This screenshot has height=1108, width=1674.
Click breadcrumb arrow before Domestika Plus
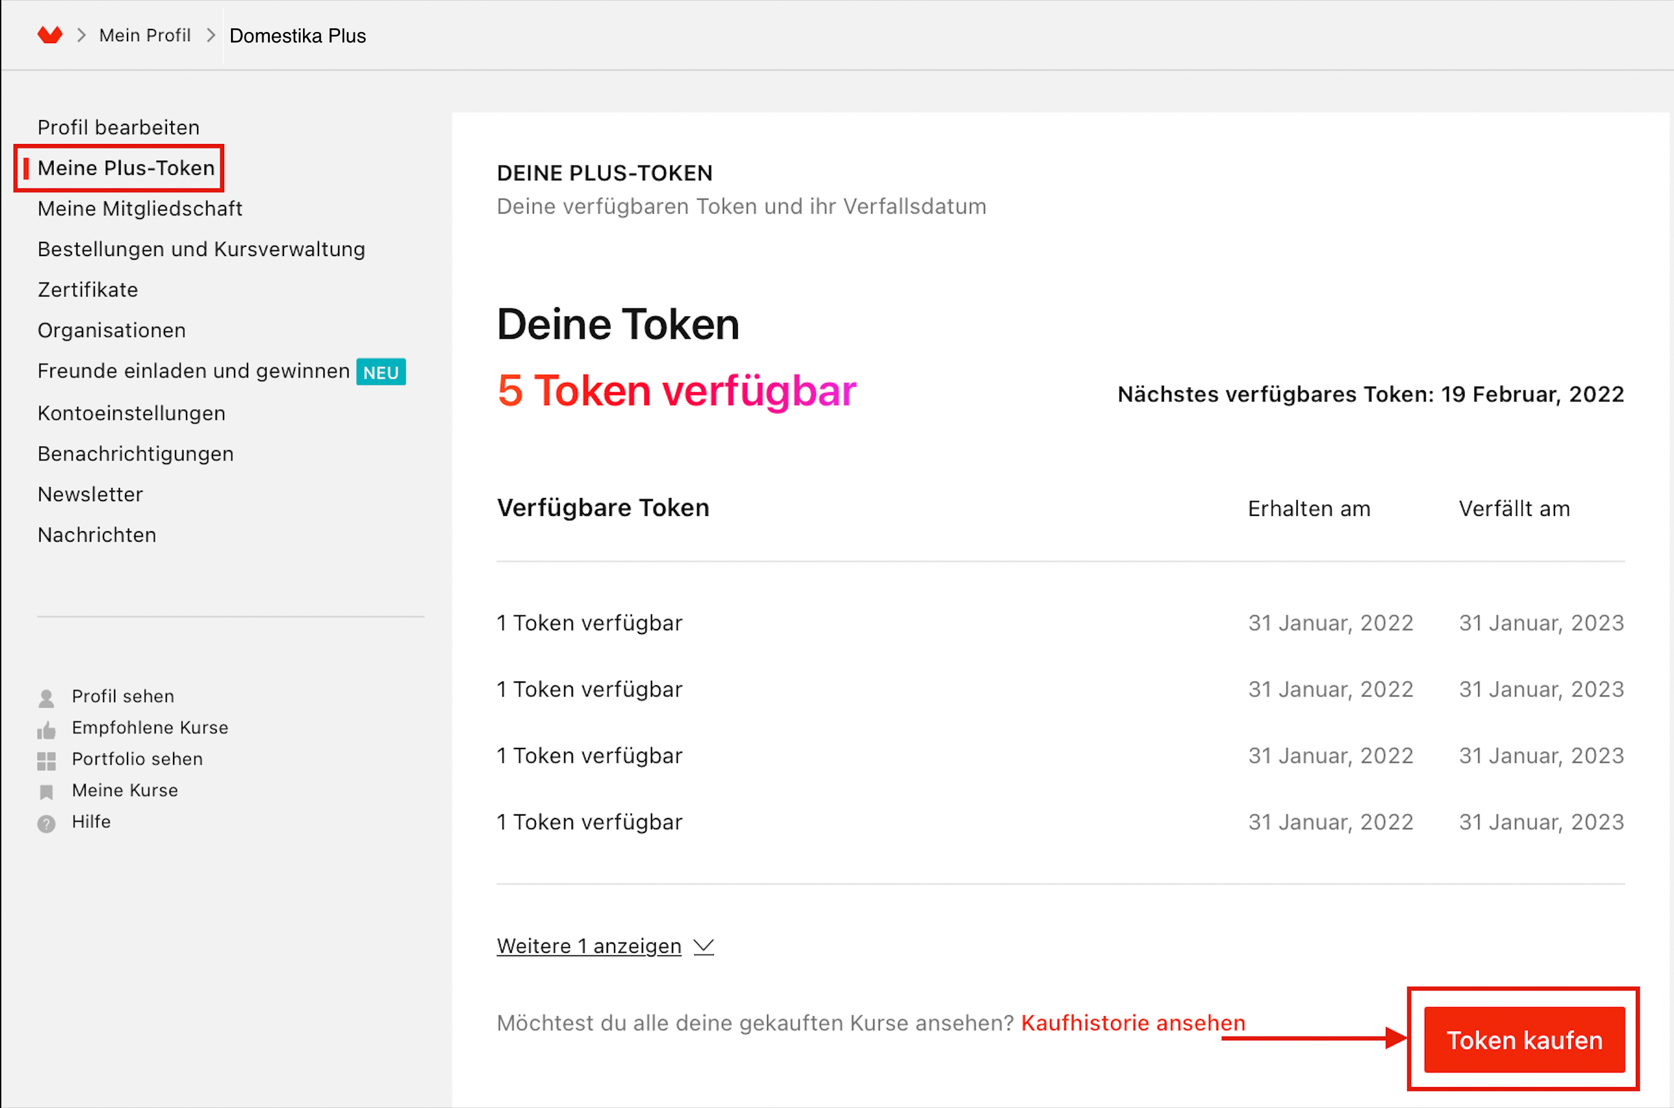point(211,34)
